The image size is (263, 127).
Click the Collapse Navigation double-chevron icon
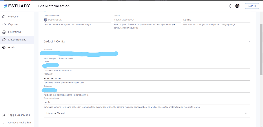click(4, 123)
